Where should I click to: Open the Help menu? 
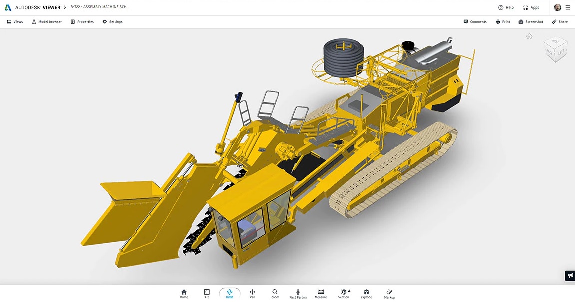click(506, 7)
